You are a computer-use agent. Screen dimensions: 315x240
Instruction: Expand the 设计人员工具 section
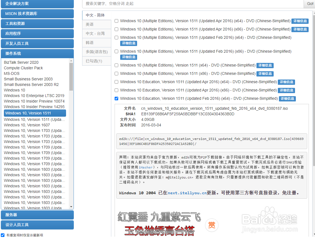(37, 225)
